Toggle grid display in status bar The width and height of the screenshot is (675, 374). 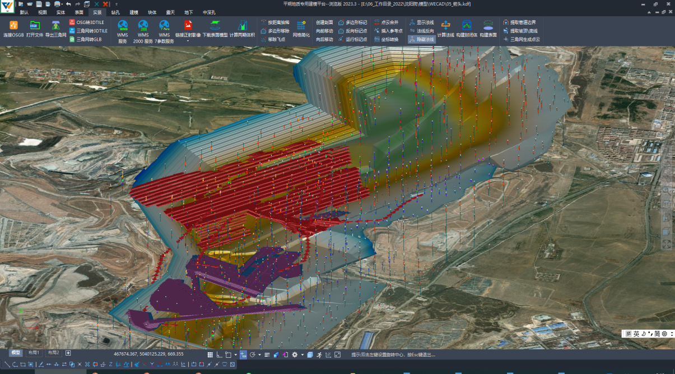coord(210,354)
